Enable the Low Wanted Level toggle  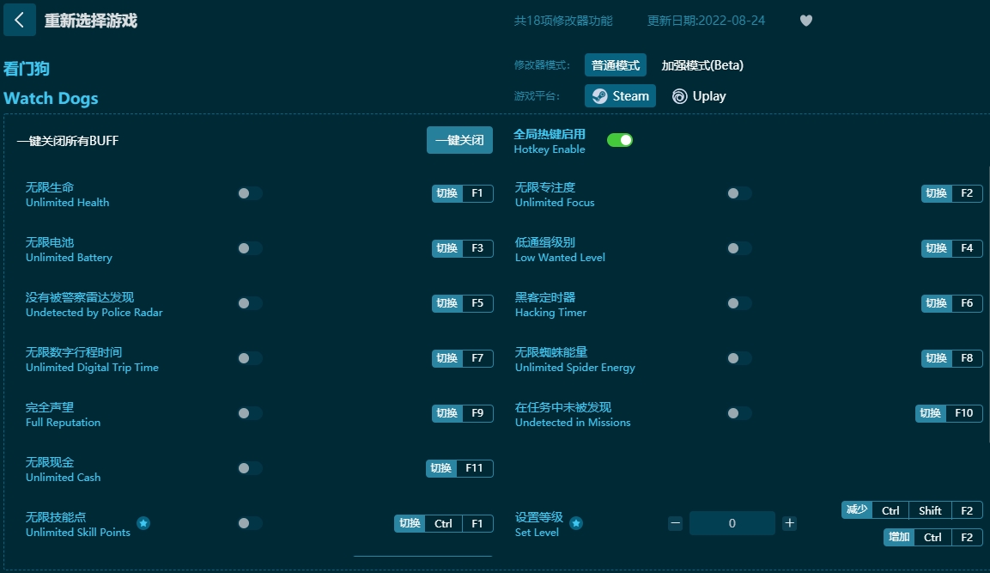(738, 248)
